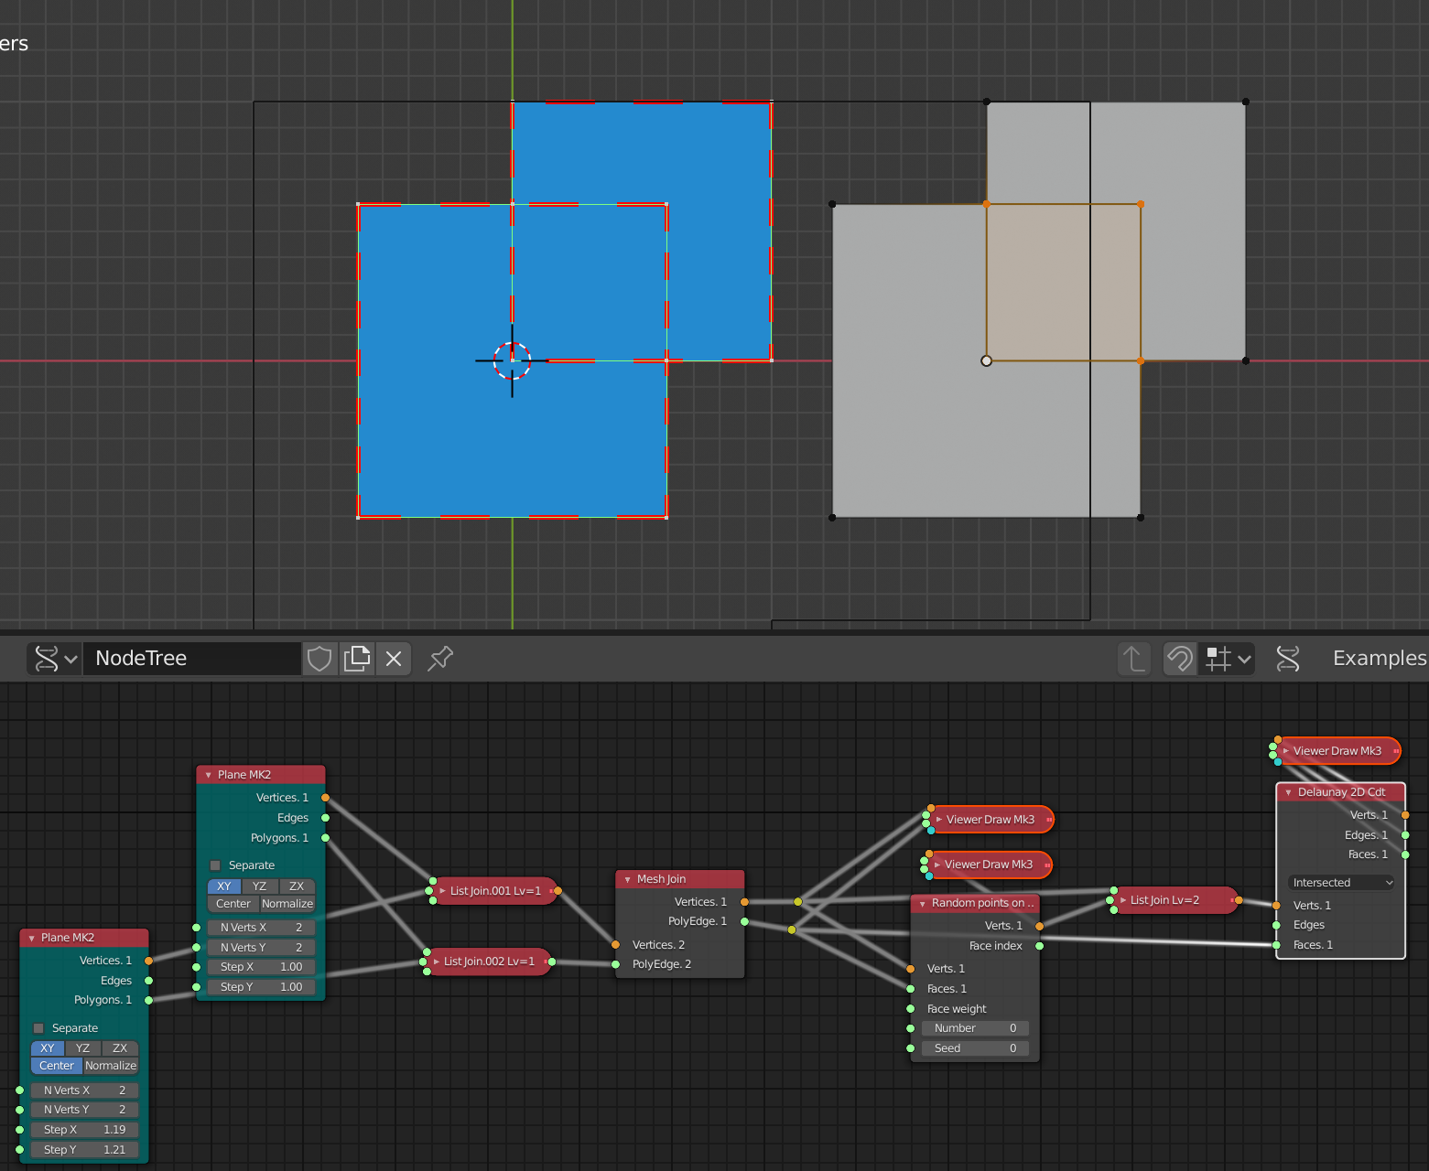Collapse the Random points on node
The width and height of the screenshot is (1429, 1171).
click(923, 904)
